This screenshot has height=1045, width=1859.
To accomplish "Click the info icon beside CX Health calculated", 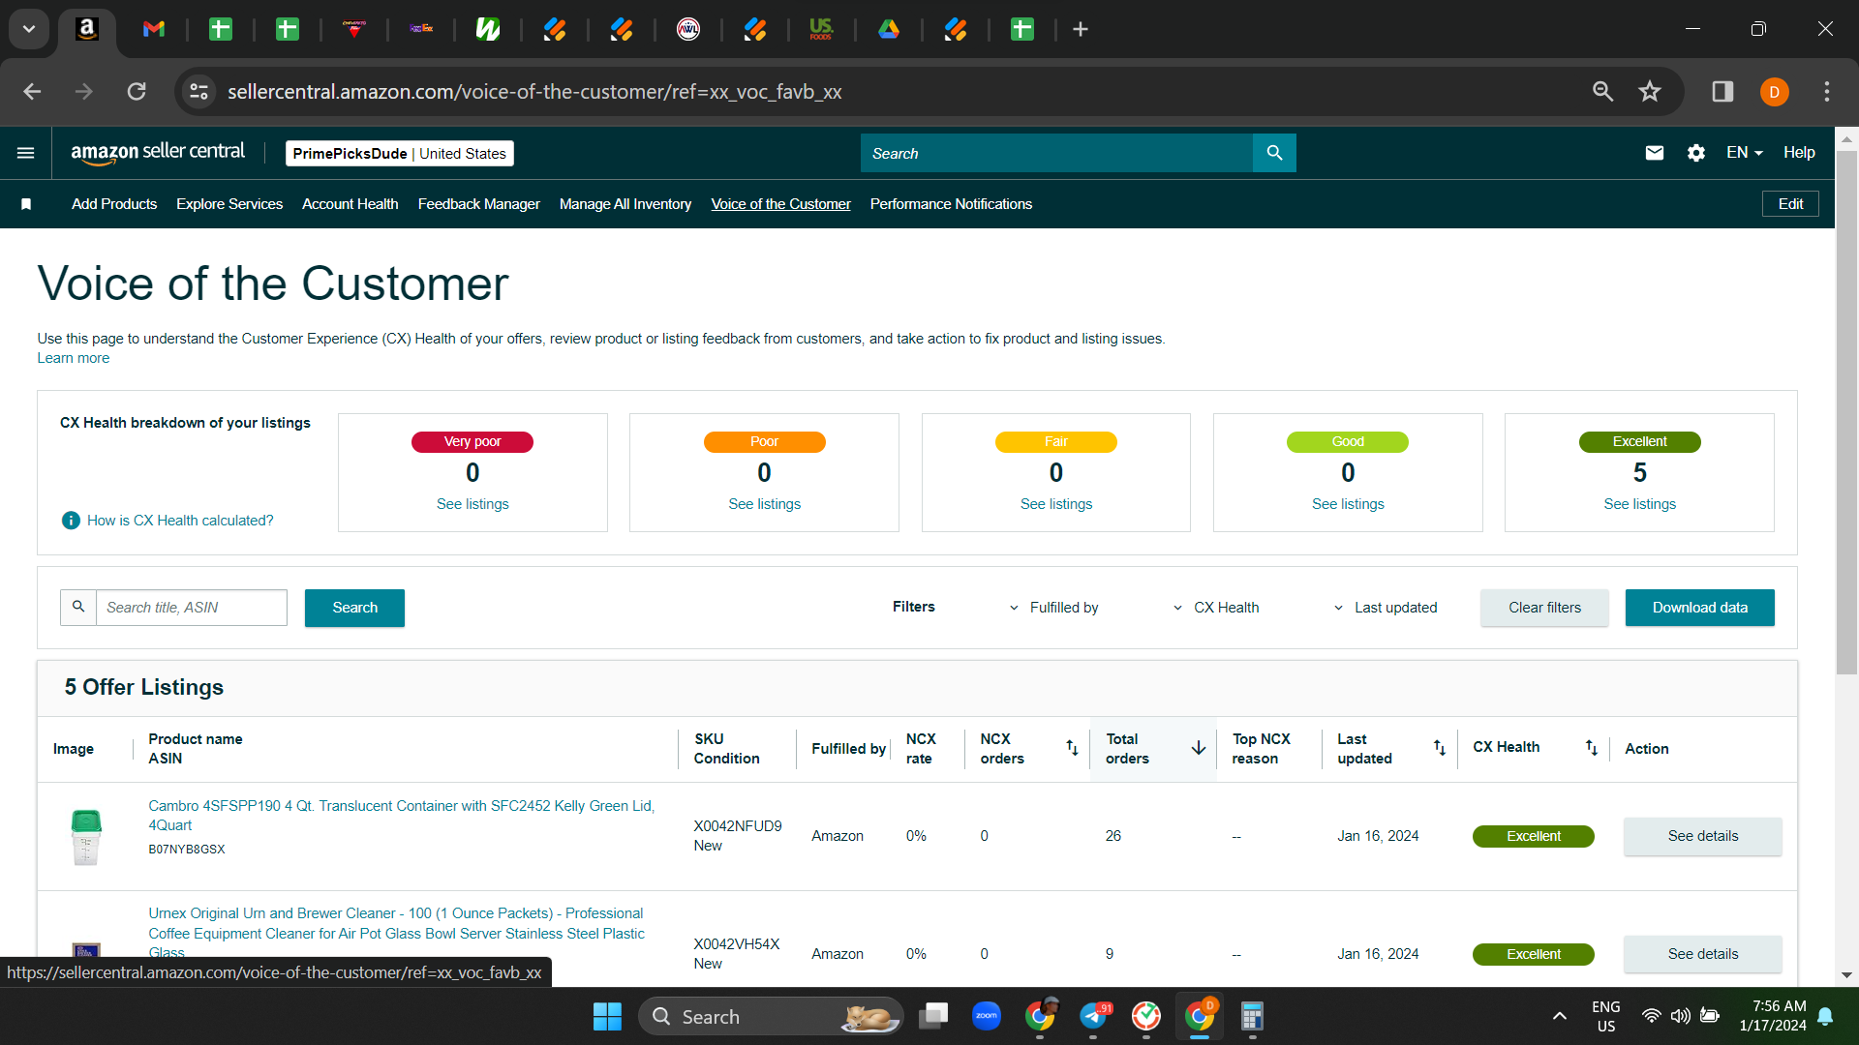I will click(x=71, y=521).
